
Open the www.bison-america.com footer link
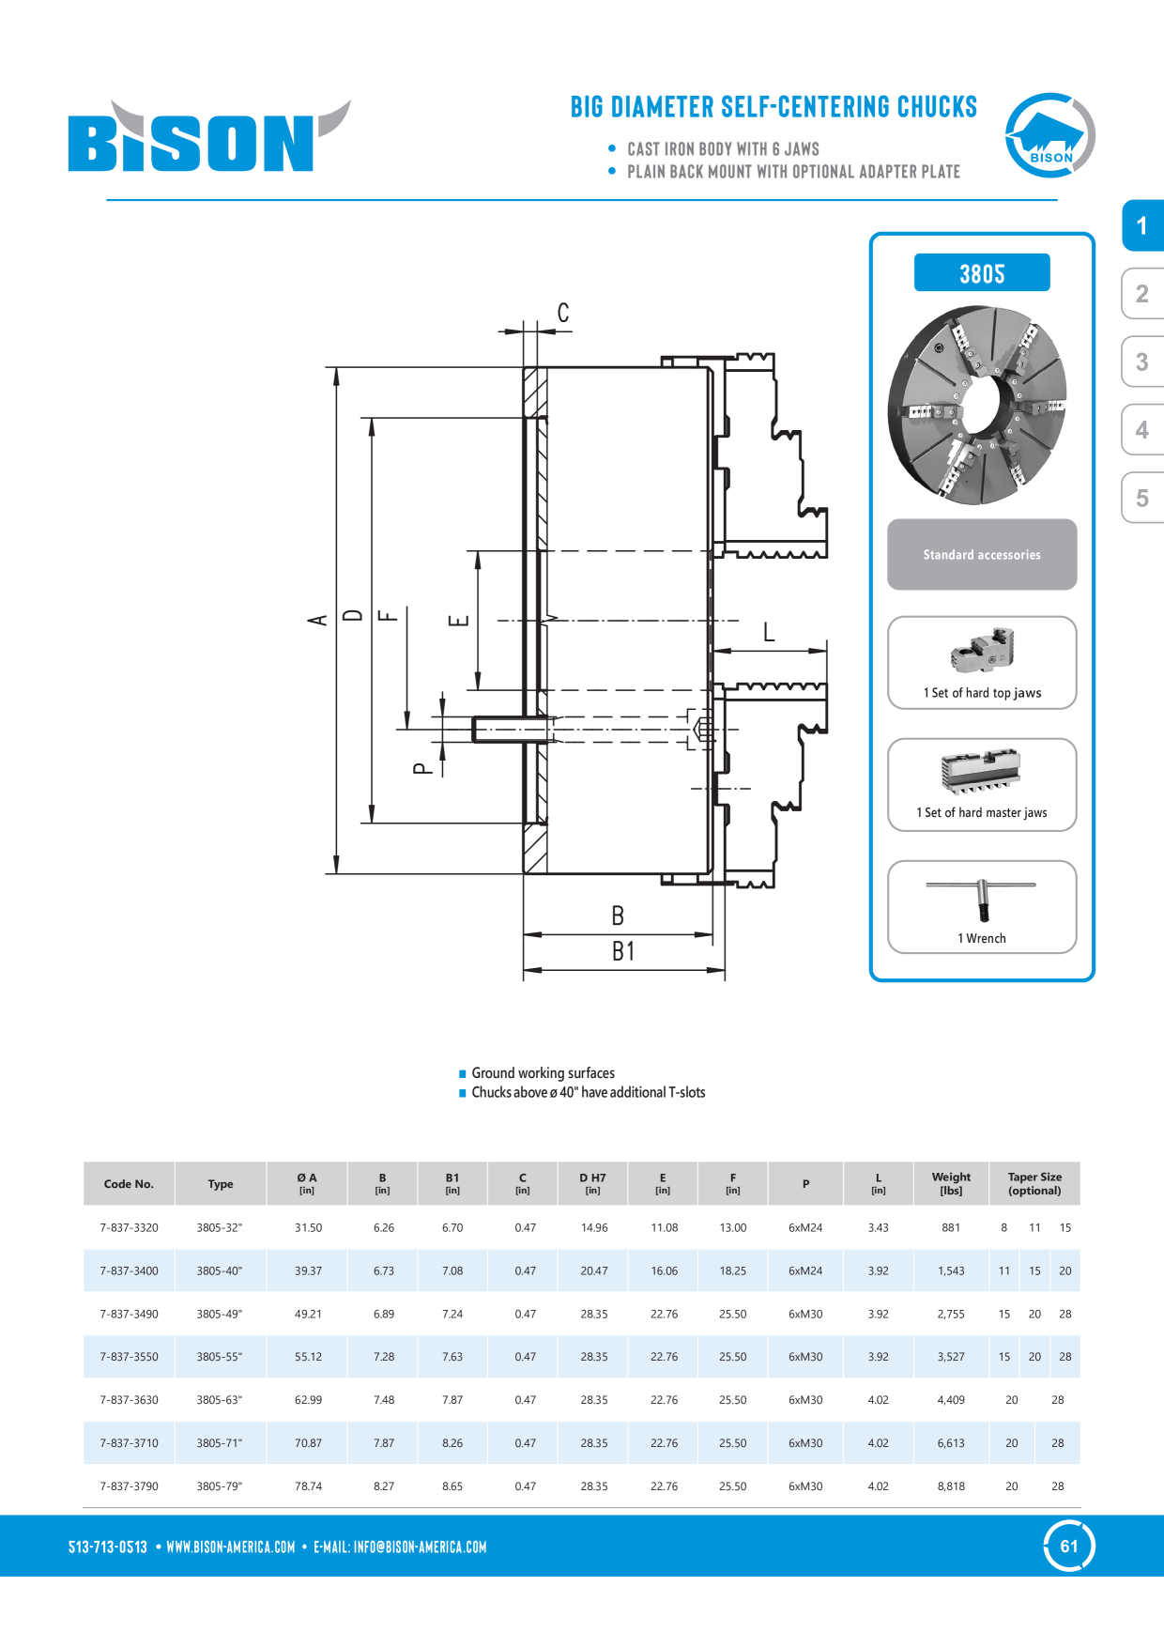tap(231, 1547)
